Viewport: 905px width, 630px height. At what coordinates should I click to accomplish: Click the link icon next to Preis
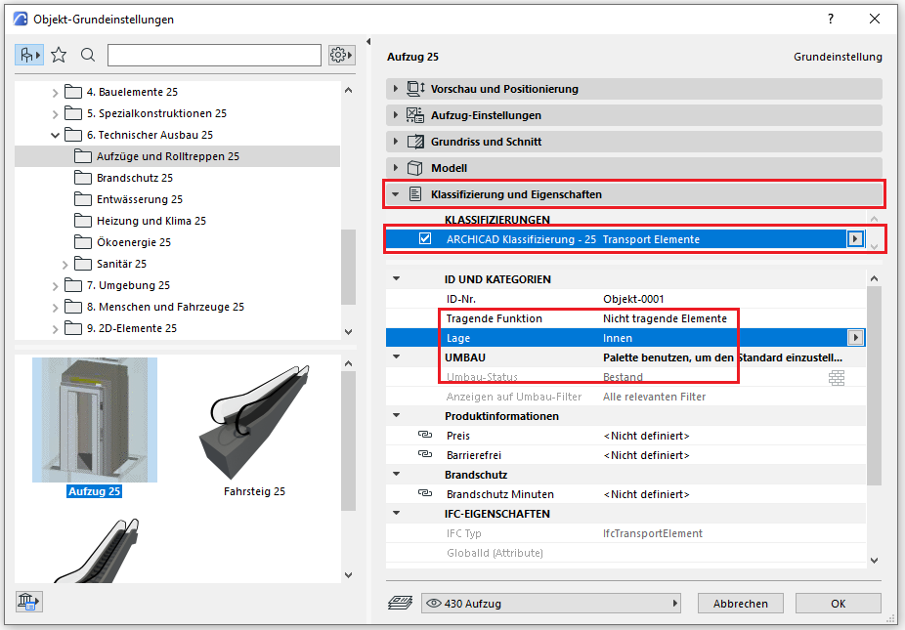(x=425, y=436)
